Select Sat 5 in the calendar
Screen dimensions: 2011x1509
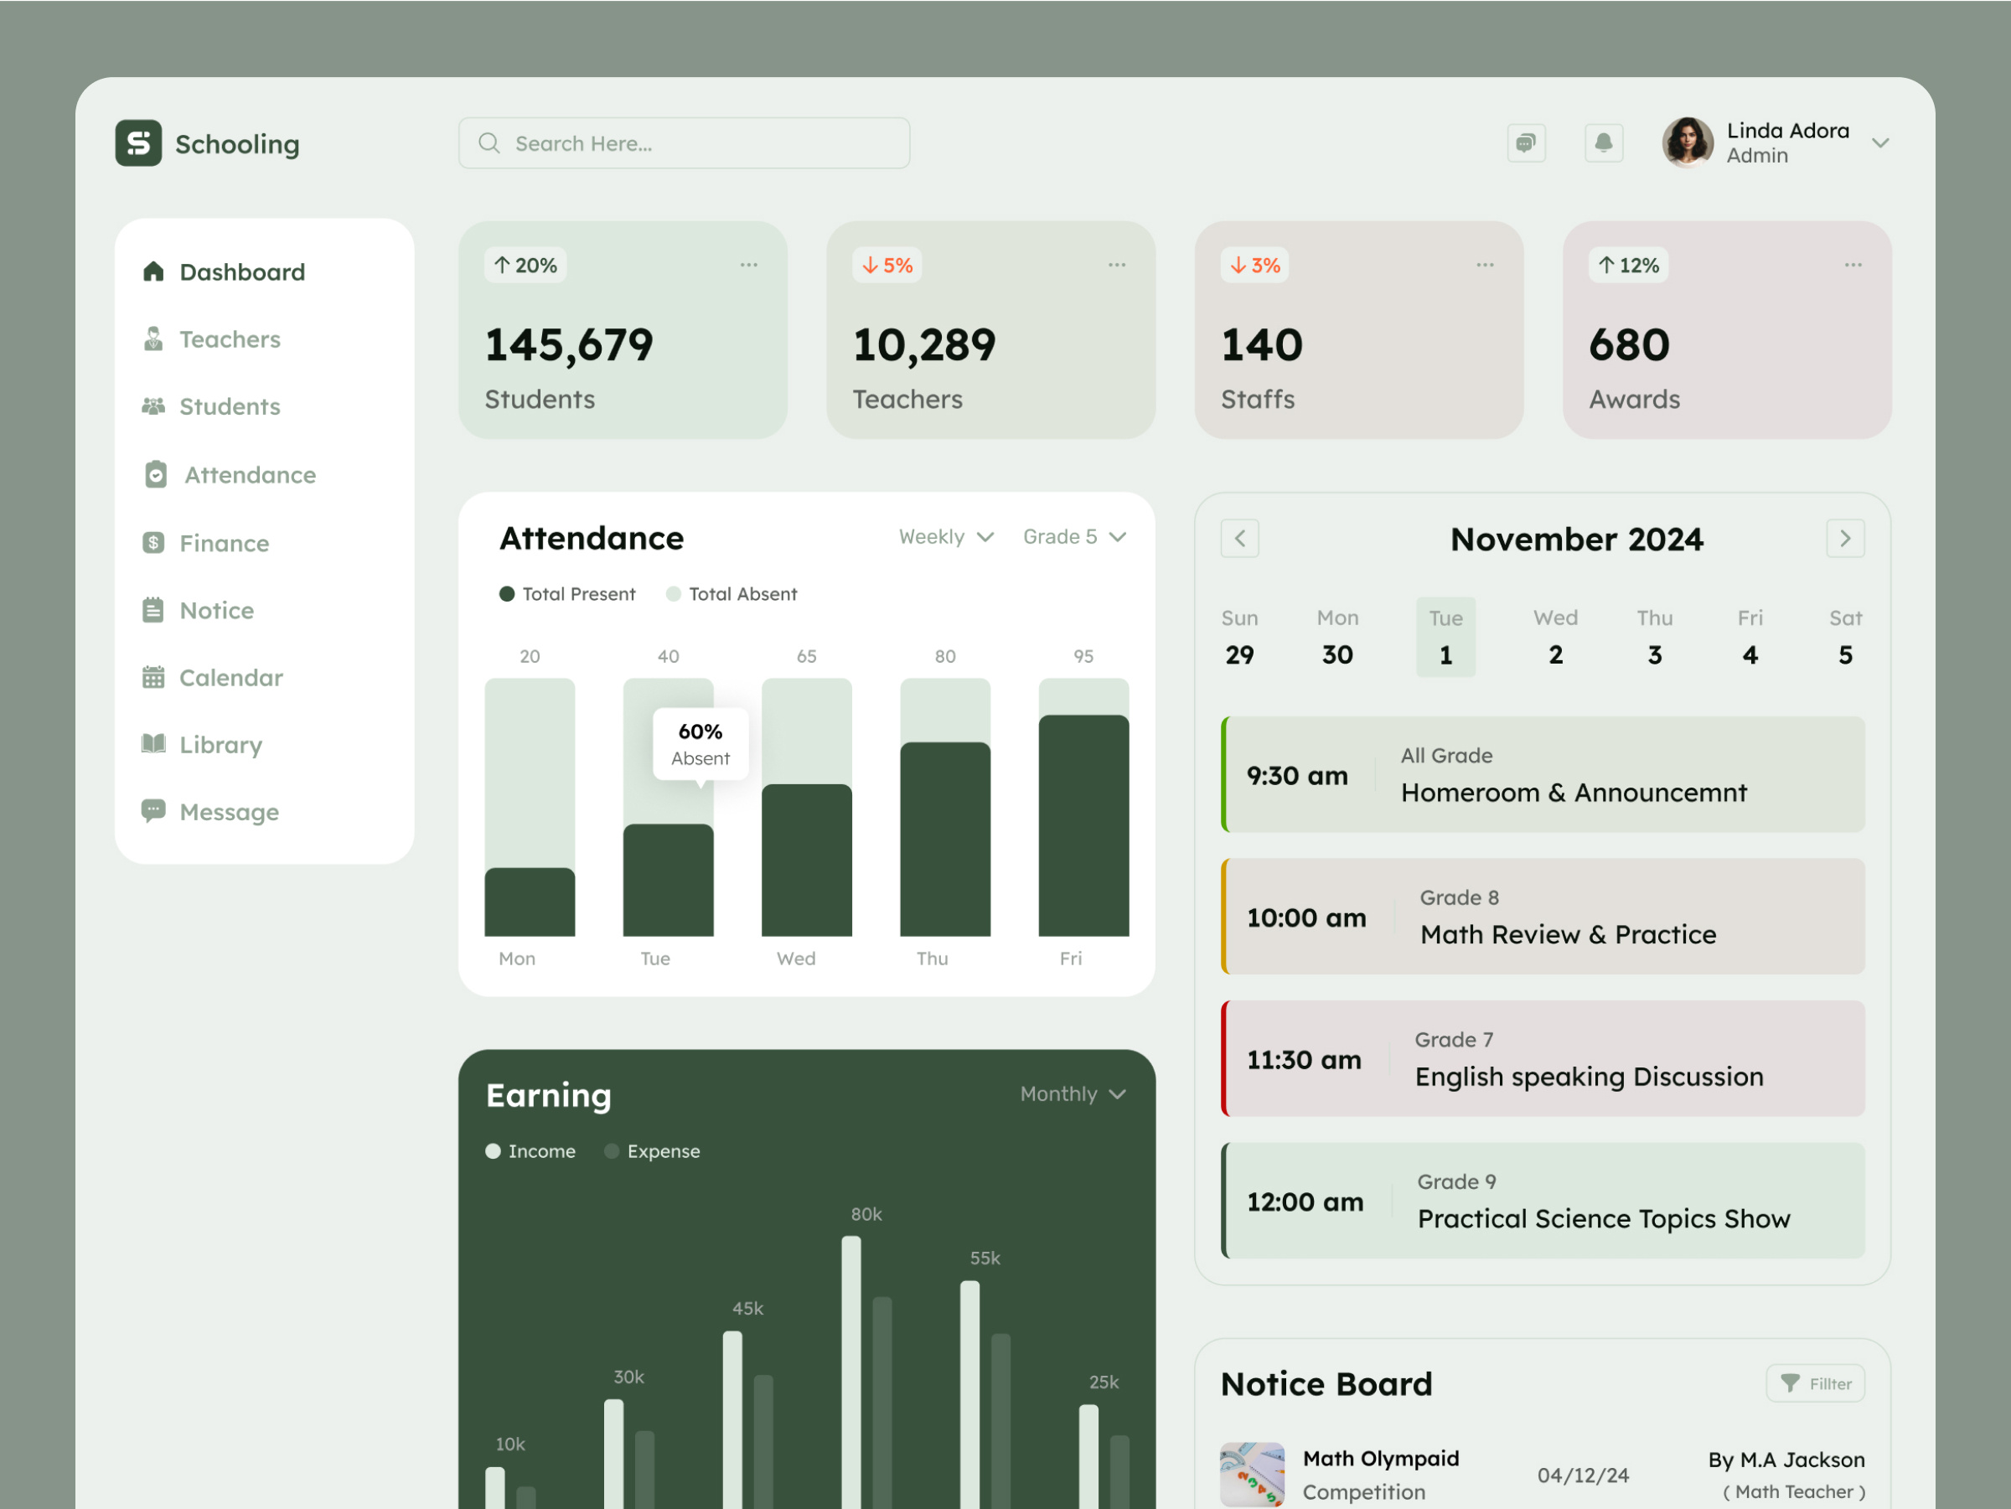click(1846, 638)
